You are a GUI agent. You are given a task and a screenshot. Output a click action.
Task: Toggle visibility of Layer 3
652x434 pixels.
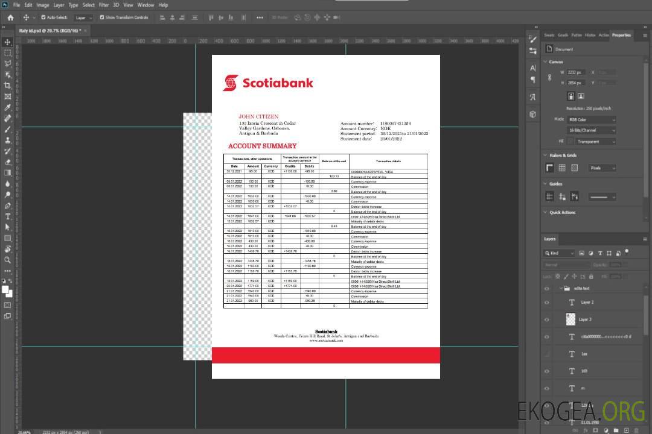pos(547,319)
